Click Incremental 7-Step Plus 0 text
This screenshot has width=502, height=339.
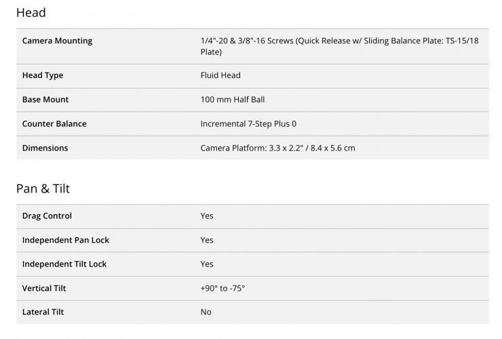248,124
